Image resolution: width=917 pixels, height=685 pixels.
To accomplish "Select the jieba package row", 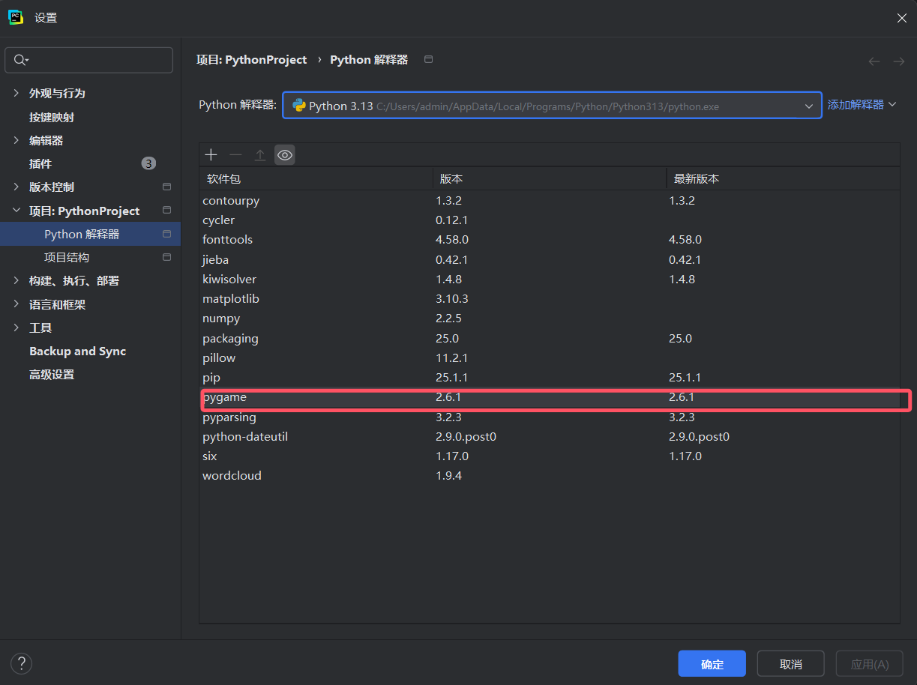I will [550, 259].
